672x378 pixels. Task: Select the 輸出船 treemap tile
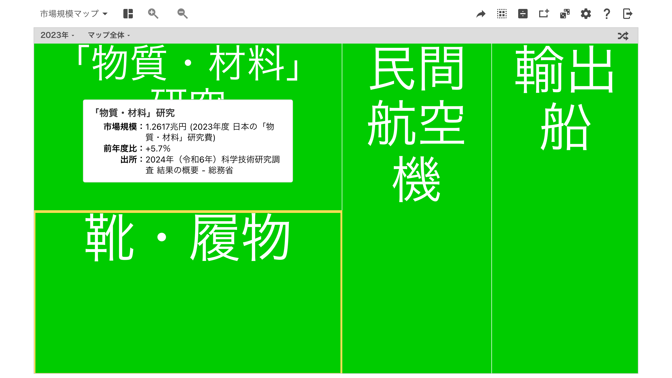[565, 208]
